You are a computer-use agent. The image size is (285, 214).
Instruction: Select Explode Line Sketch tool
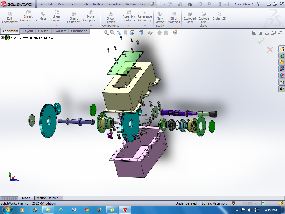pos(204,20)
